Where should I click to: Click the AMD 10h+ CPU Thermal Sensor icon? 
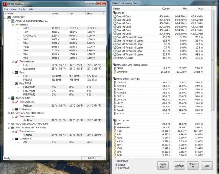click(115, 65)
